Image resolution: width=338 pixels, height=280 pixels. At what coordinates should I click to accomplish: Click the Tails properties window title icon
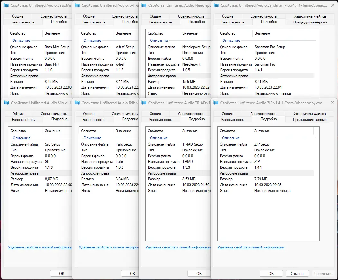[77, 103]
